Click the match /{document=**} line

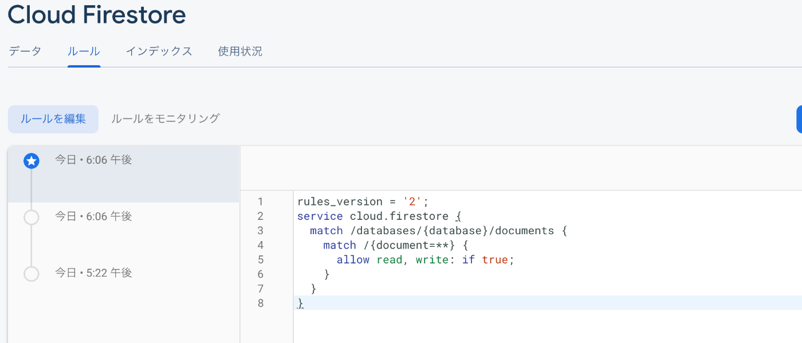pos(396,245)
